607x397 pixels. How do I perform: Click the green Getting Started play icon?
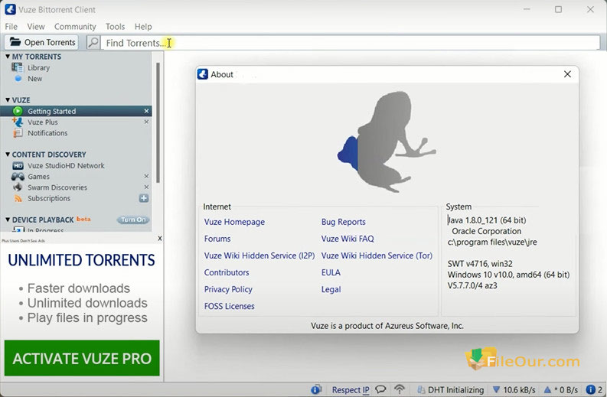pyautogui.click(x=18, y=111)
